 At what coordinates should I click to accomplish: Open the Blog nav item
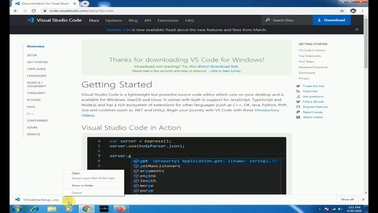[133, 21]
